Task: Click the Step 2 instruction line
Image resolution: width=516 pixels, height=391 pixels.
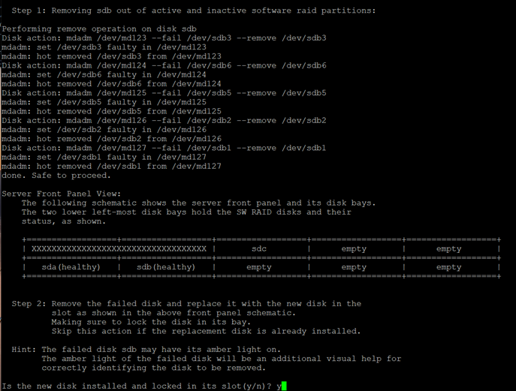Action: pos(186,303)
